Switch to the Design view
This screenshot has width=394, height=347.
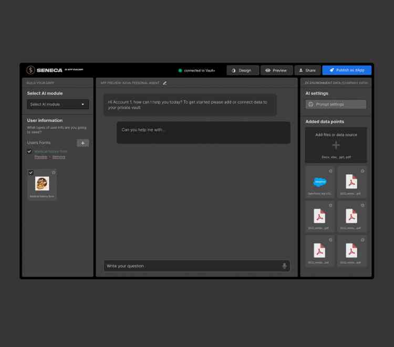[242, 70]
